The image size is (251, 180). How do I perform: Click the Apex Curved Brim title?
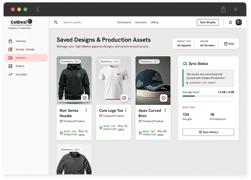150,113
